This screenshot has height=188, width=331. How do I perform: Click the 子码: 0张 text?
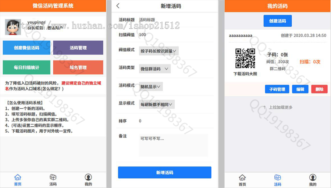click(x=278, y=55)
